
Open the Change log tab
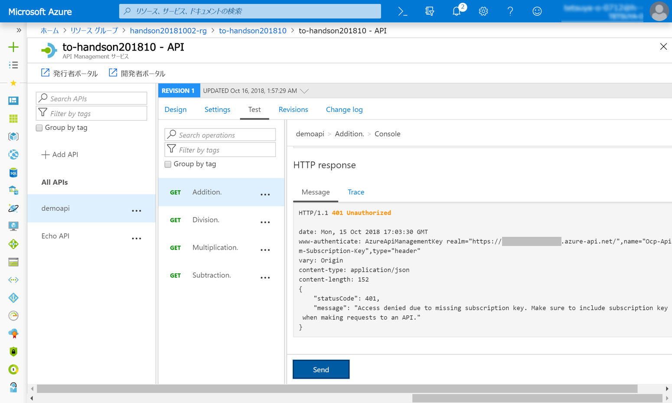pyautogui.click(x=344, y=109)
